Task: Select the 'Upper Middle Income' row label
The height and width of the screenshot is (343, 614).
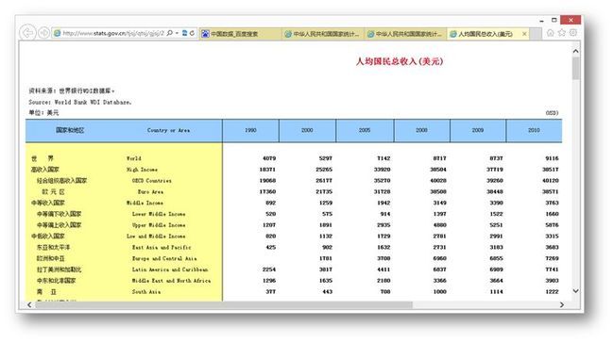Action: click(x=159, y=225)
